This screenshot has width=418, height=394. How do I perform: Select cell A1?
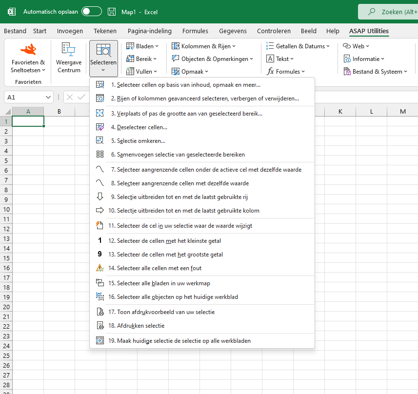click(x=28, y=121)
